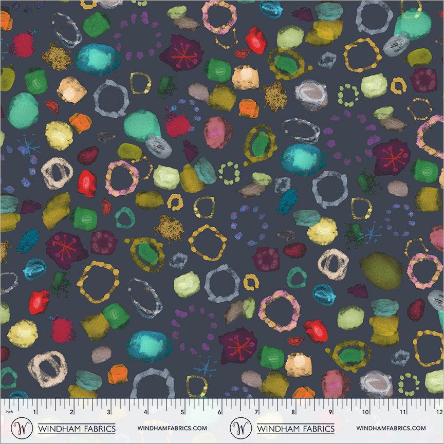
Task: Click ruler number 9
Action: tap(330, 412)
